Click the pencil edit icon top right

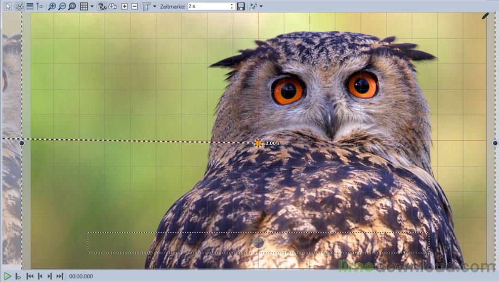(485, 16)
